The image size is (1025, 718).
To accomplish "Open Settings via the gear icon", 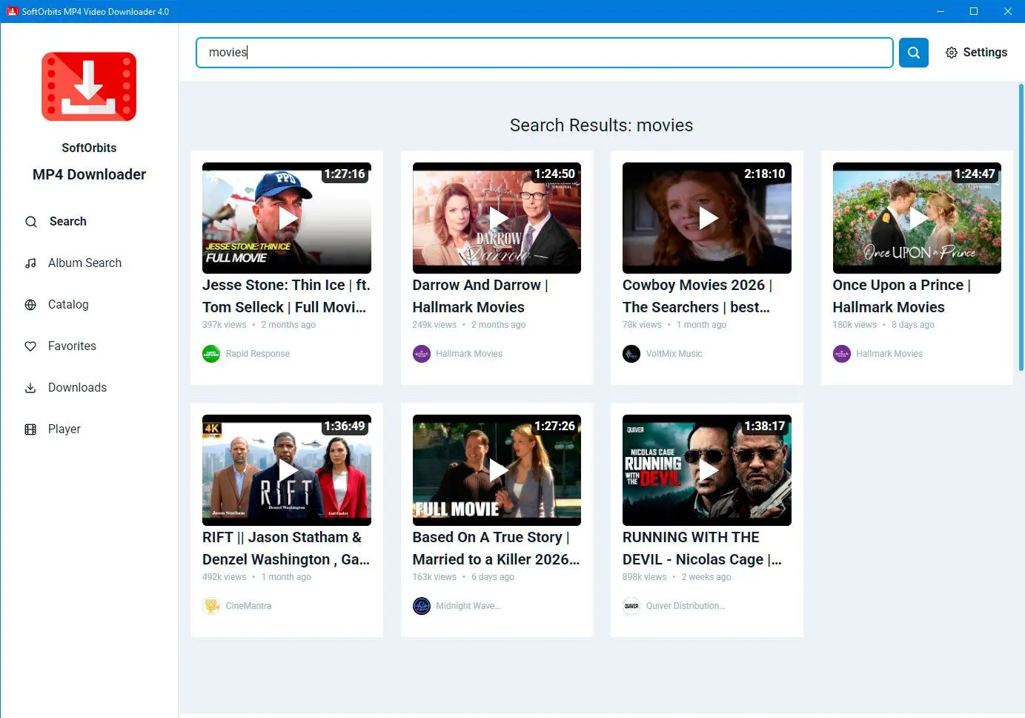I will [x=952, y=53].
